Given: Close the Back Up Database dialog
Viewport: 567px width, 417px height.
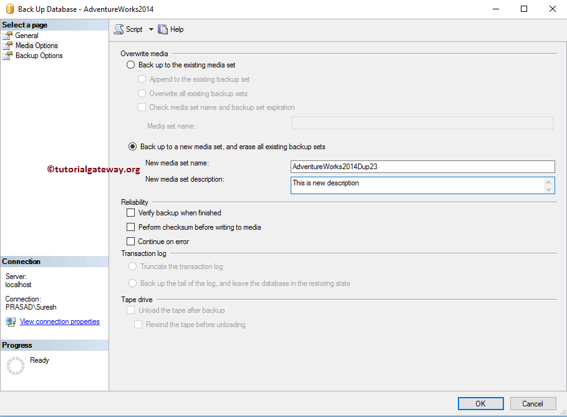Looking at the screenshot, I should click(x=553, y=9).
